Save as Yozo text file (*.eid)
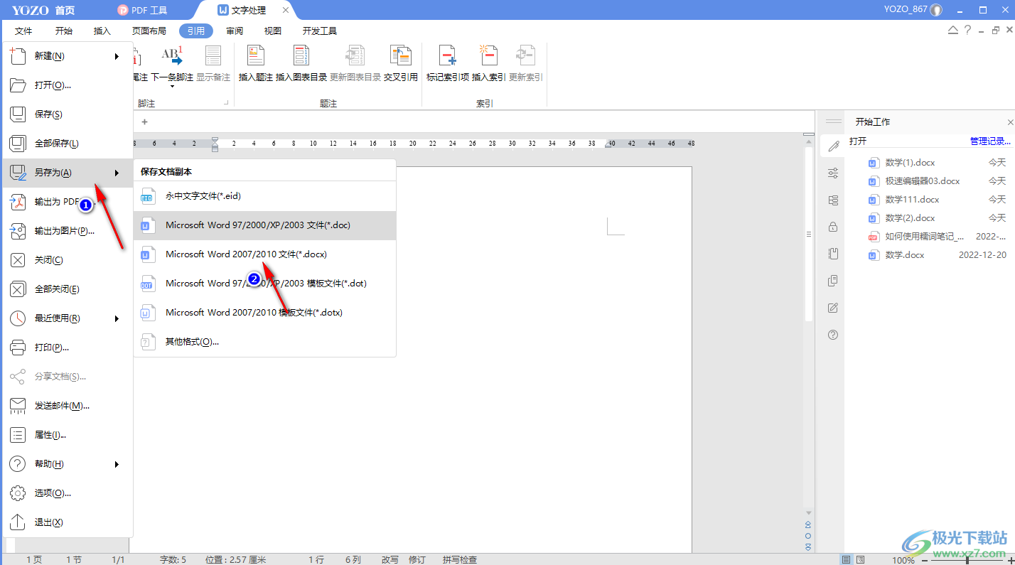 [265, 196]
